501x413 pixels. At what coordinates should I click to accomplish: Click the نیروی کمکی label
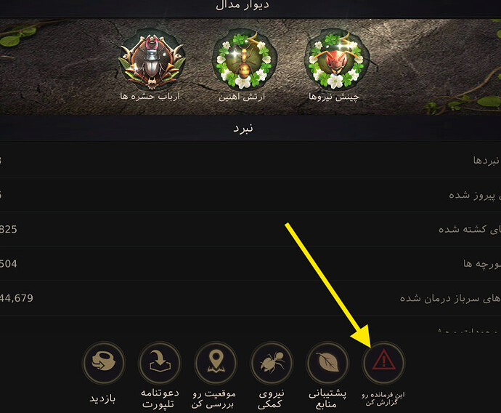(270, 398)
